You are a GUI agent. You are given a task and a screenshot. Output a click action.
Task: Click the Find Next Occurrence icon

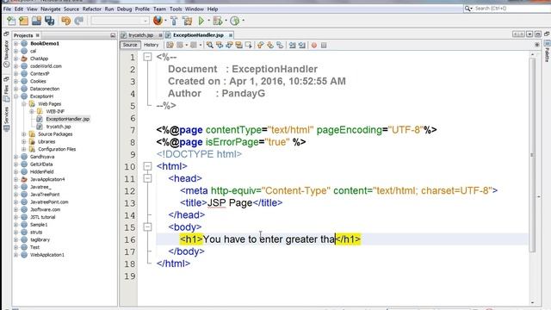(x=230, y=45)
